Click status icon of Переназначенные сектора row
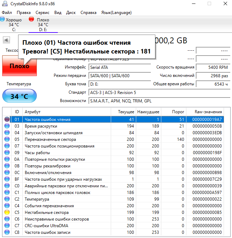The image size is (232, 238). pyautogui.click(x=7, y=139)
